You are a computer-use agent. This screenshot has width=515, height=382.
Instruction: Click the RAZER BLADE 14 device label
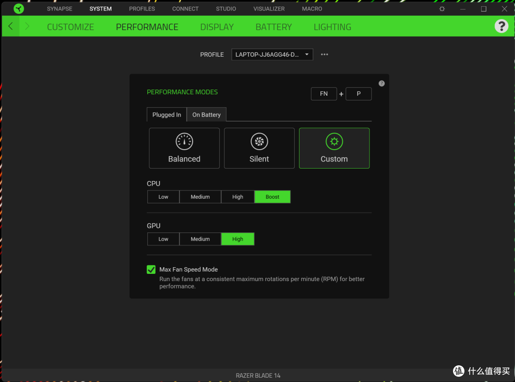[258, 375]
